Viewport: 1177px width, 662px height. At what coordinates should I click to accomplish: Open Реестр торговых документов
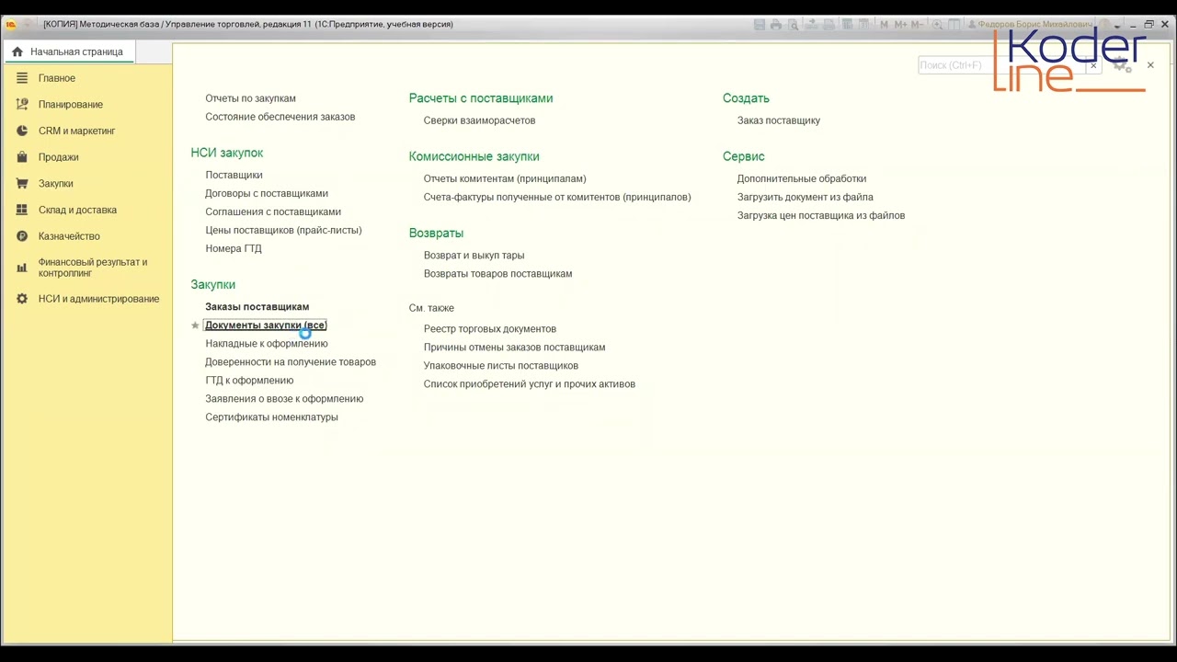[x=490, y=329]
